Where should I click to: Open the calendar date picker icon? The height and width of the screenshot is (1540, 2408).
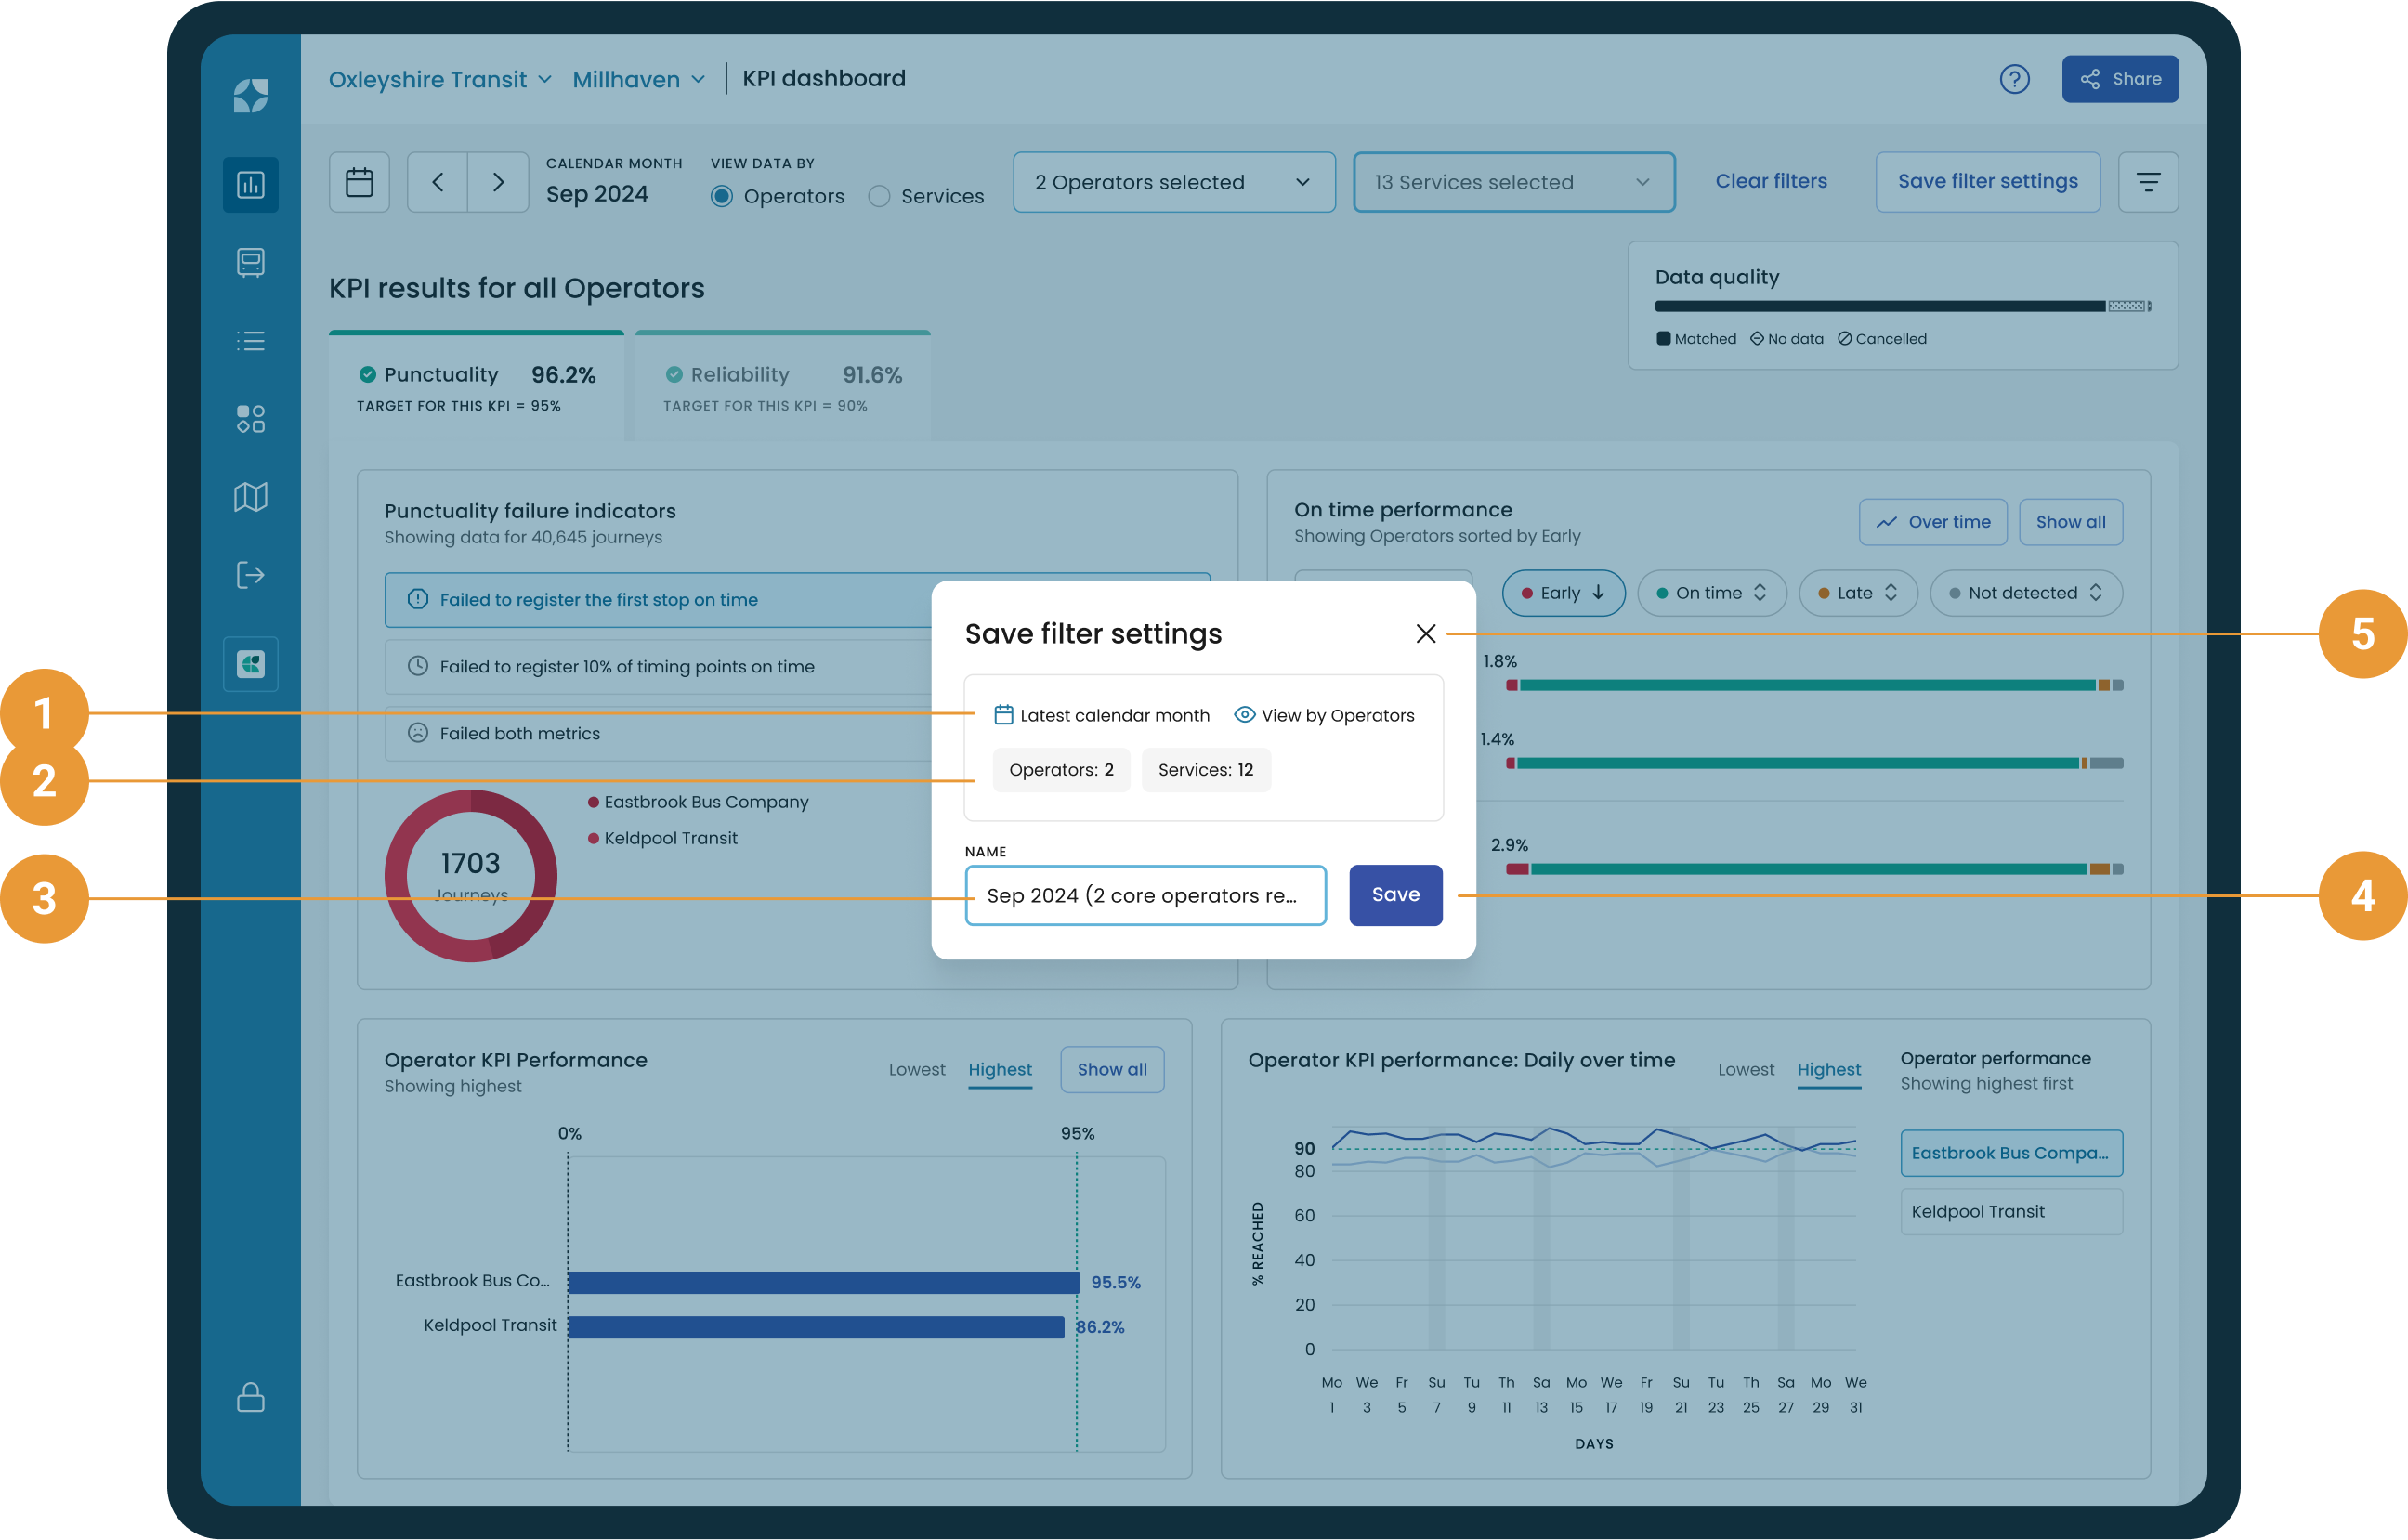coord(359,182)
